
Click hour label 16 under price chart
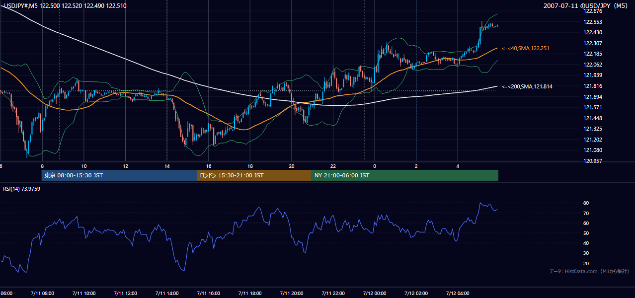point(209,166)
